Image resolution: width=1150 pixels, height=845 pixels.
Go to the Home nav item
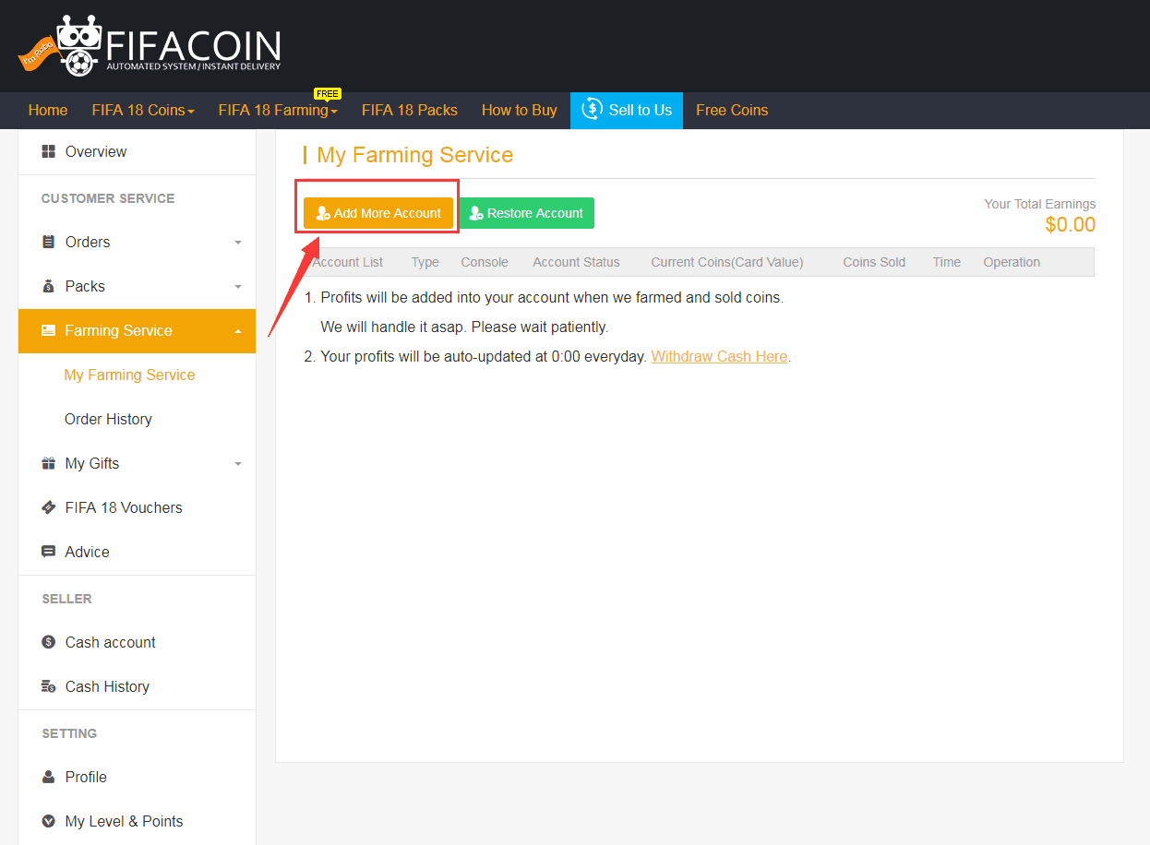[x=48, y=110]
